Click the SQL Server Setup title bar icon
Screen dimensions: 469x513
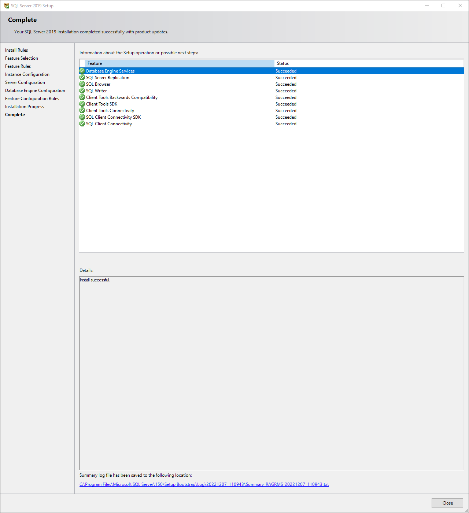click(6, 5)
